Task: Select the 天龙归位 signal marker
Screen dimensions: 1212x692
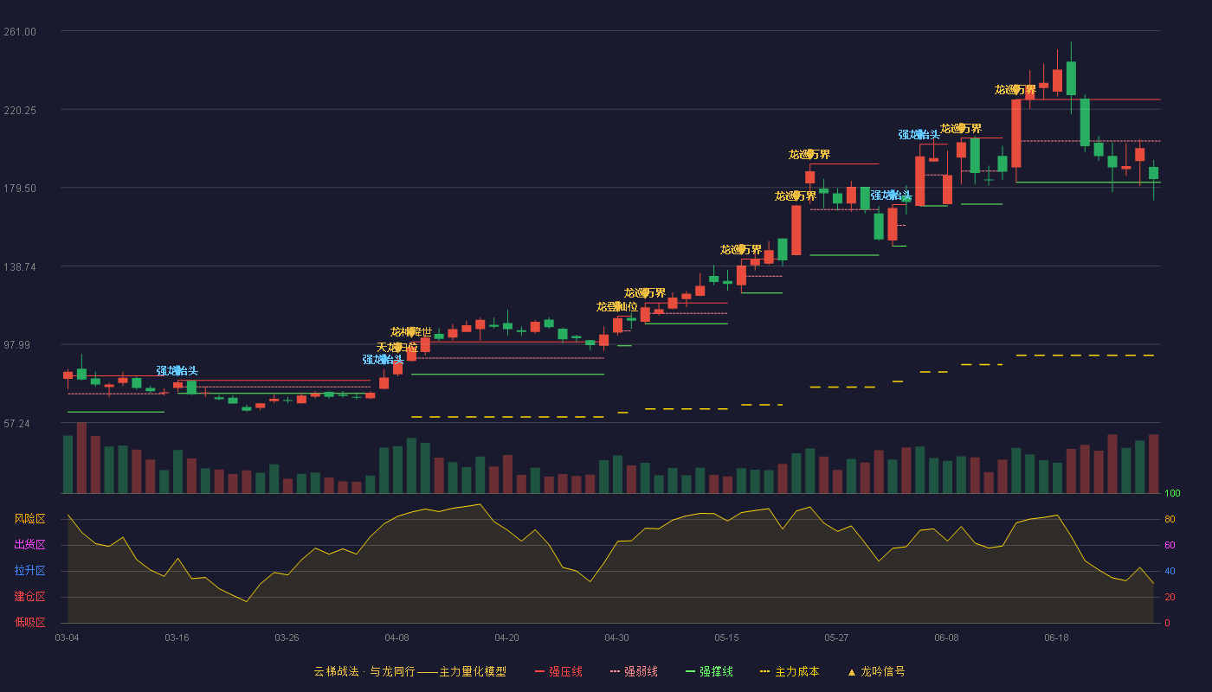Action: [397, 348]
